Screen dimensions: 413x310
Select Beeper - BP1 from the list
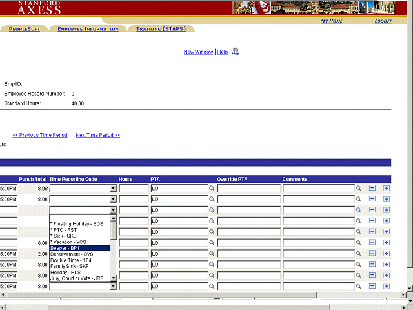tap(79, 248)
